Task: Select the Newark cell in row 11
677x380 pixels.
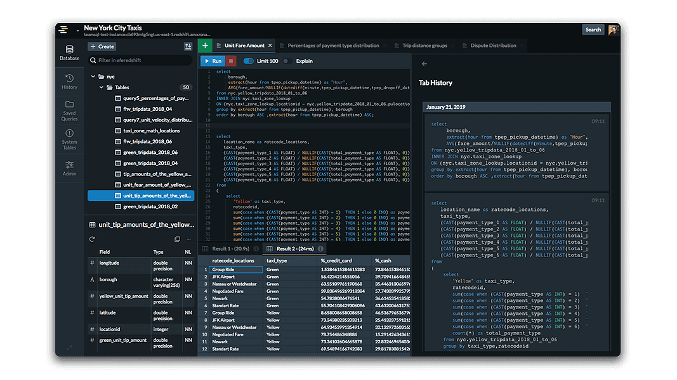Action: (x=236, y=341)
